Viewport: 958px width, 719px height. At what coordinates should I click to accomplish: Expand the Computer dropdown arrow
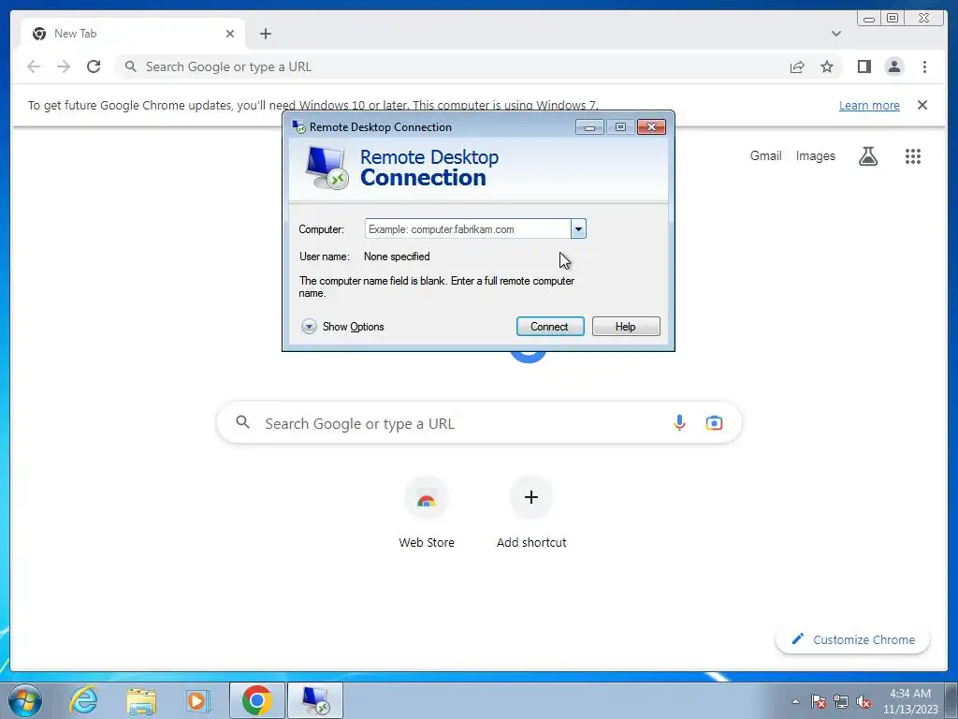[x=578, y=229]
